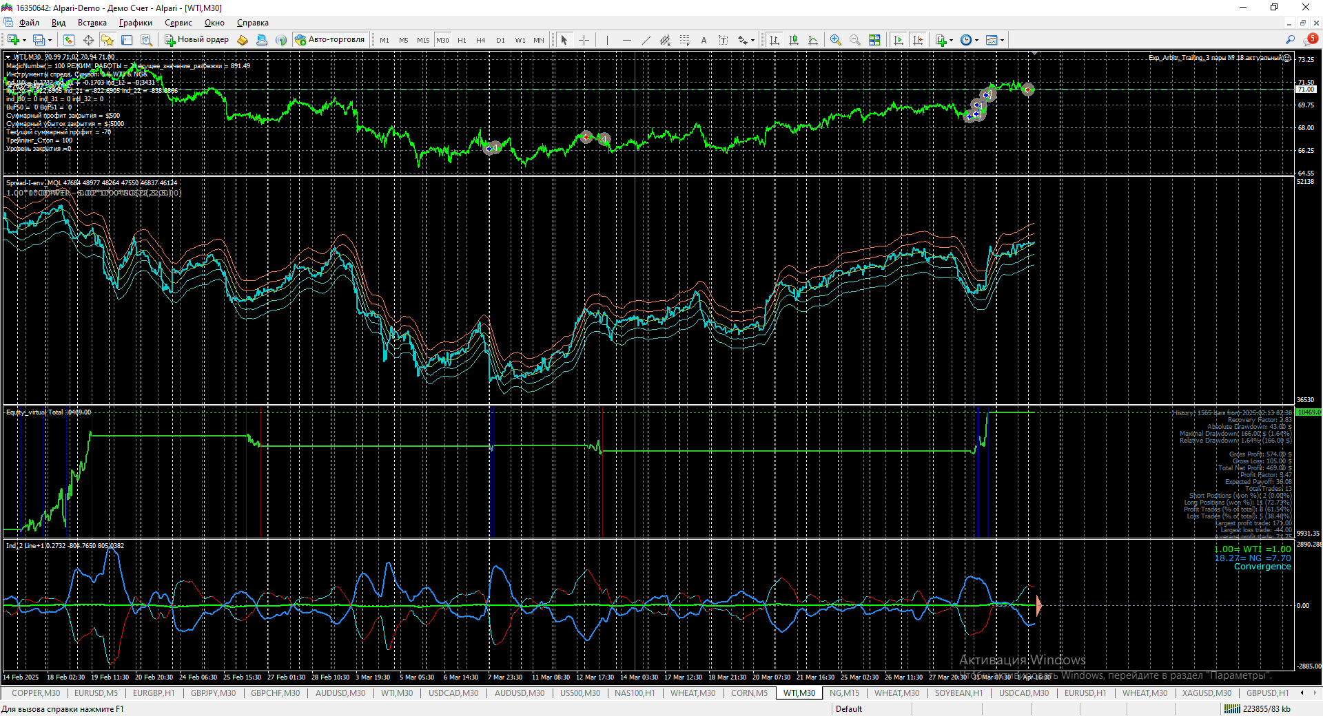Image resolution: width=1323 pixels, height=716 pixels.
Task: Click the expert advisor smiley icon on chart
Action: coord(1287,58)
